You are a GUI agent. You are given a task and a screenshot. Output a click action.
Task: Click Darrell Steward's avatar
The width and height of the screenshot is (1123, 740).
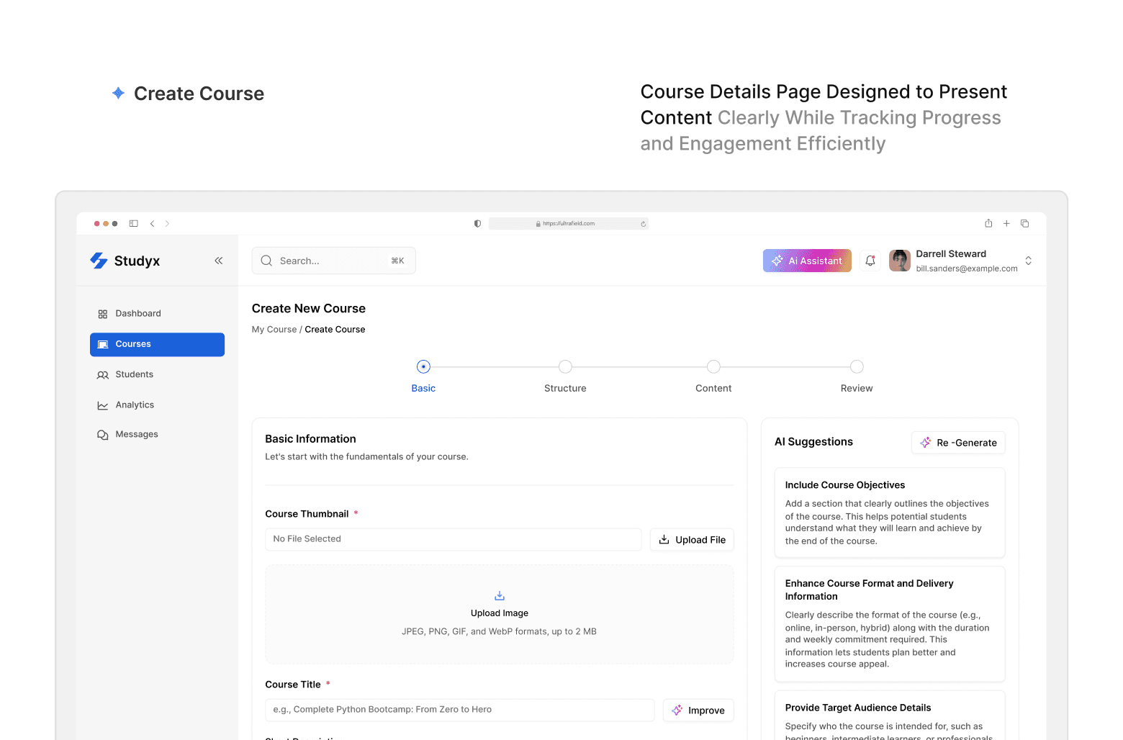(900, 261)
